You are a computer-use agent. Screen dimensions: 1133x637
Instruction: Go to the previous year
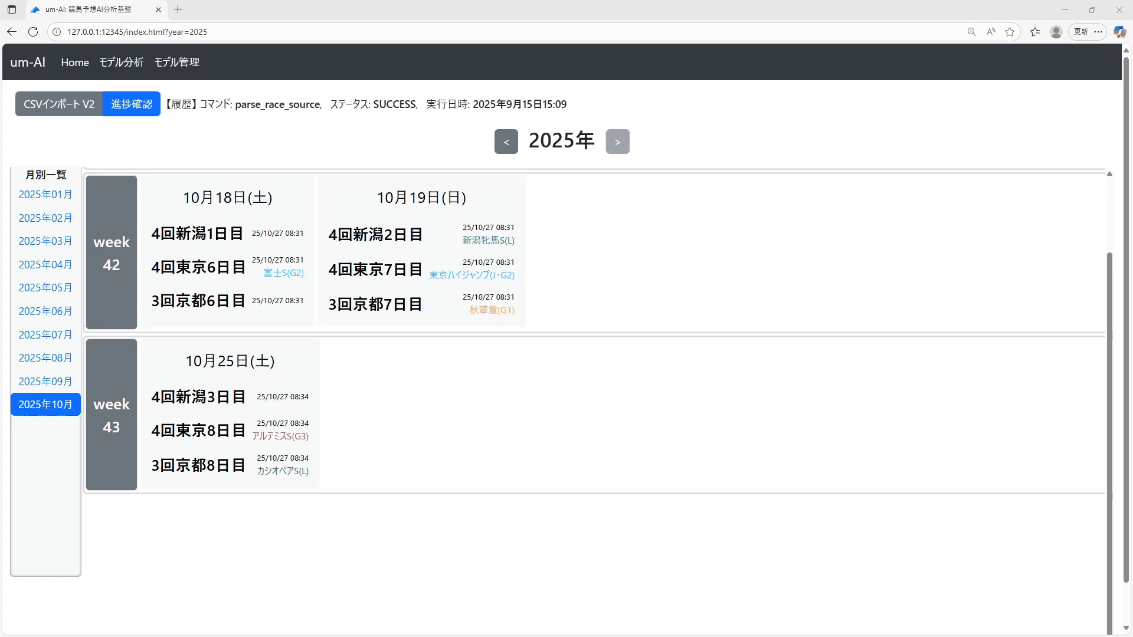coord(506,142)
